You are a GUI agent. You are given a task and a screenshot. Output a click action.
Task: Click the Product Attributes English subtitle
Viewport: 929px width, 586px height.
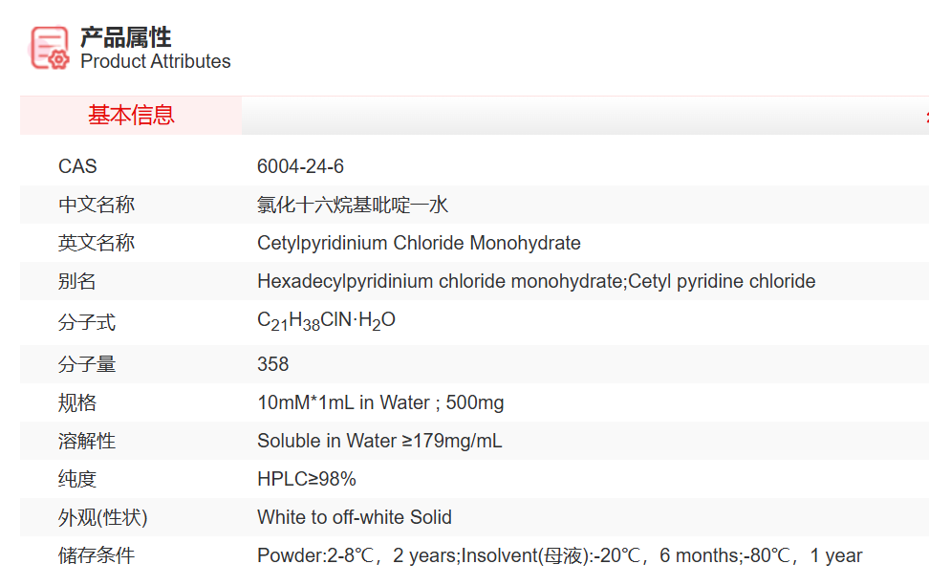coord(155,61)
